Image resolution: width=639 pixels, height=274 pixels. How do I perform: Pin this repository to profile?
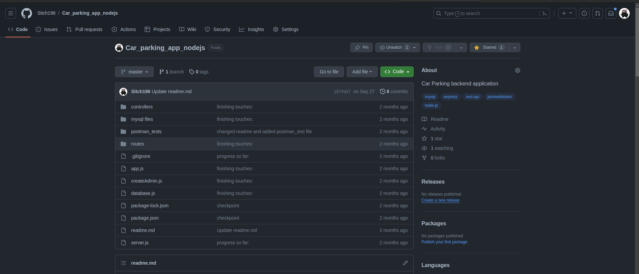(361, 47)
